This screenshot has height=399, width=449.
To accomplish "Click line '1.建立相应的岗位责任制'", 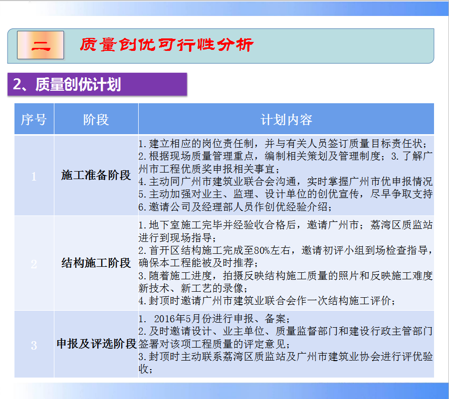I will (283, 144).
